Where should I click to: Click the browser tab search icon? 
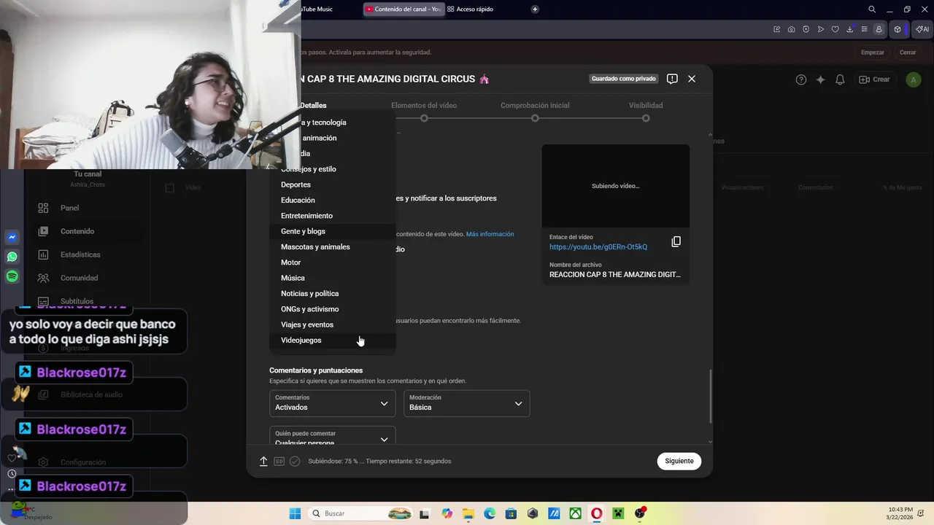coord(872,9)
